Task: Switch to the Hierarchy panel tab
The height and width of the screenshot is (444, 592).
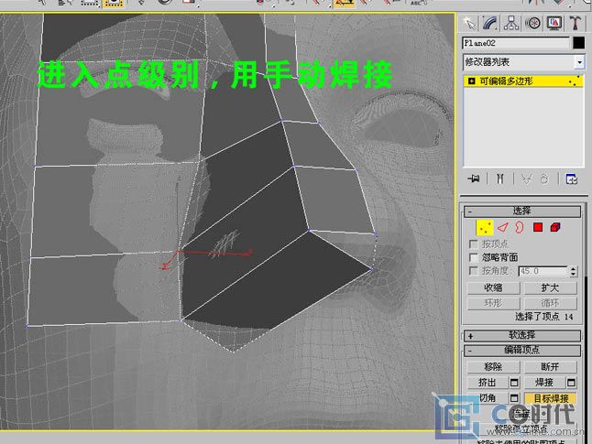Action: click(512, 23)
